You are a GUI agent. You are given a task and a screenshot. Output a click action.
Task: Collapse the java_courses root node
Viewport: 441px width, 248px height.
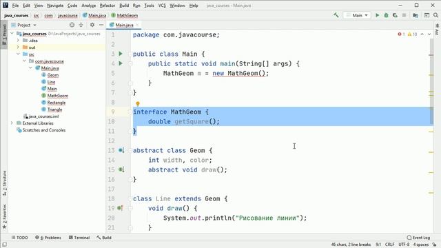(12, 34)
